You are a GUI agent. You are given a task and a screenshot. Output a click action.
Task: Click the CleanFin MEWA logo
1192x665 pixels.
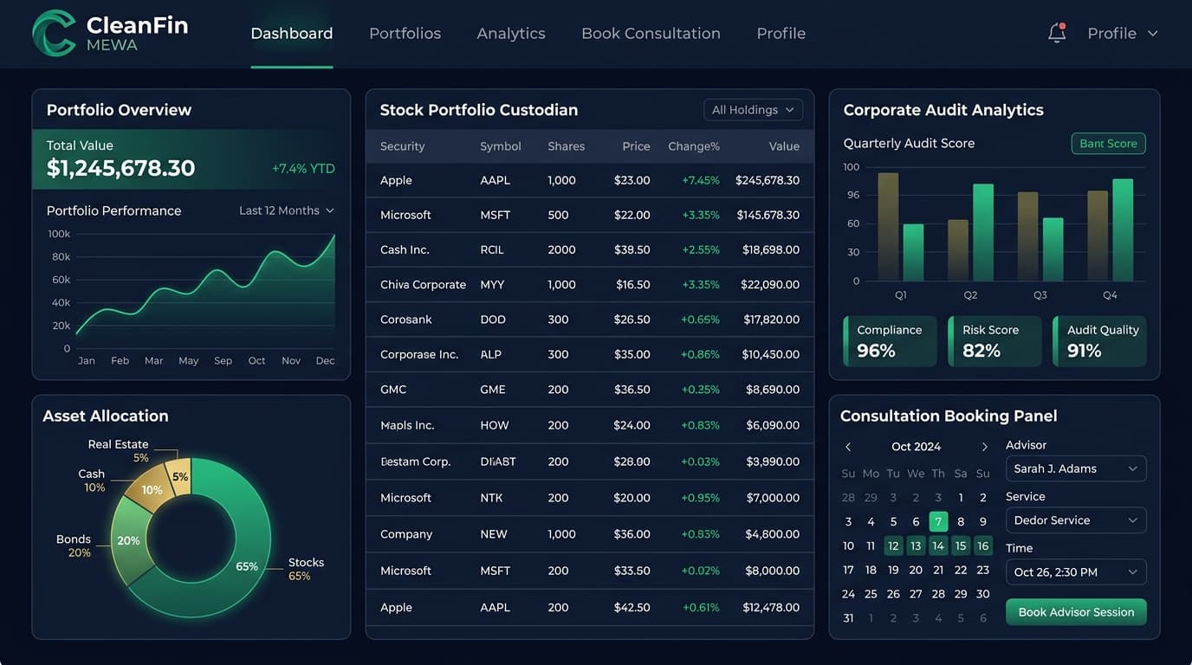(110, 33)
